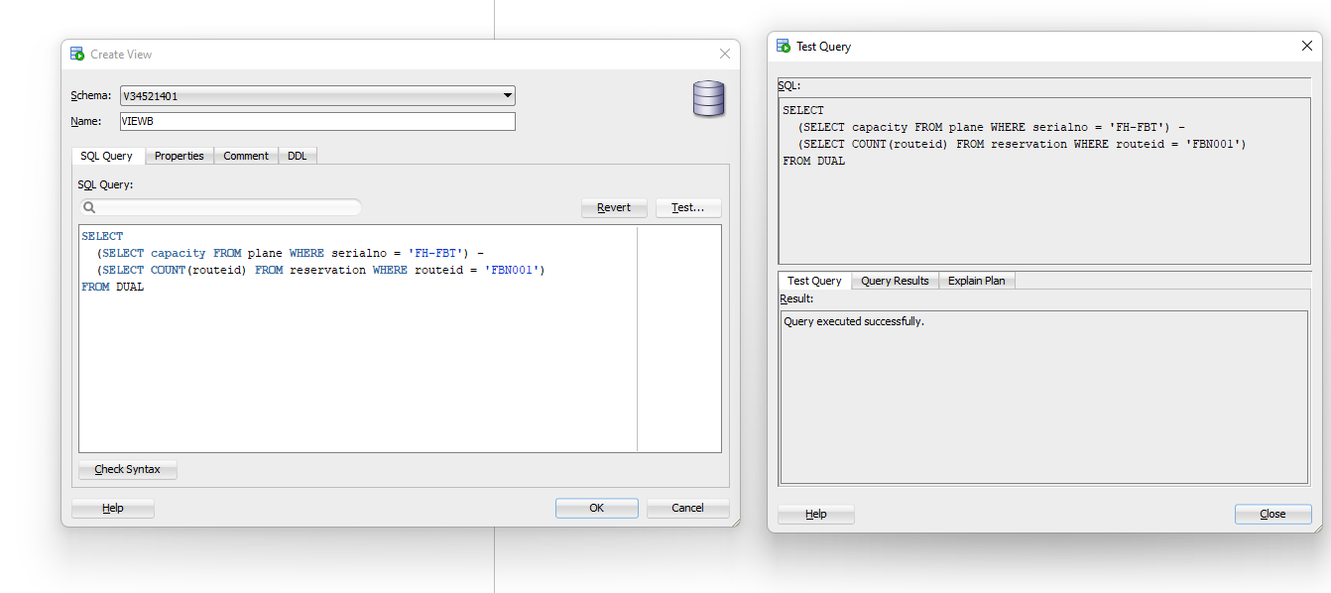Click OK in Create View dialog
1331x593 pixels.
pos(597,508)
